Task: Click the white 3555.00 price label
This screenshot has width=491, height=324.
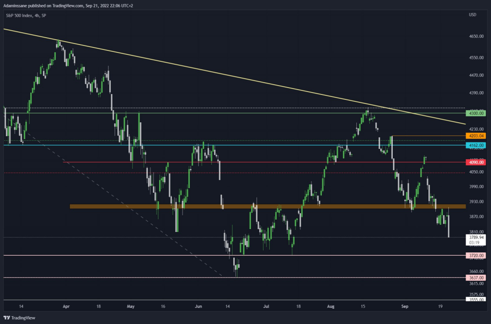Action: point(476,300)
